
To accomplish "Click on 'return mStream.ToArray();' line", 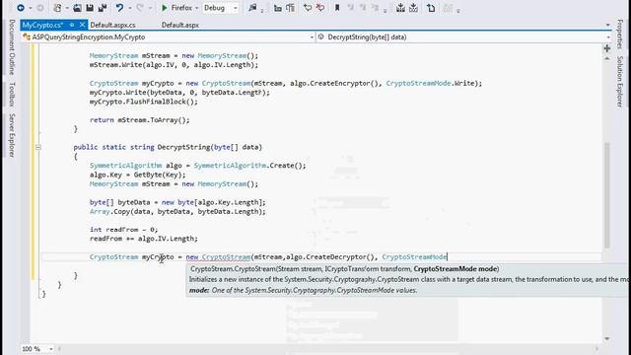I will pyautogui.click(x=139, y=120).
